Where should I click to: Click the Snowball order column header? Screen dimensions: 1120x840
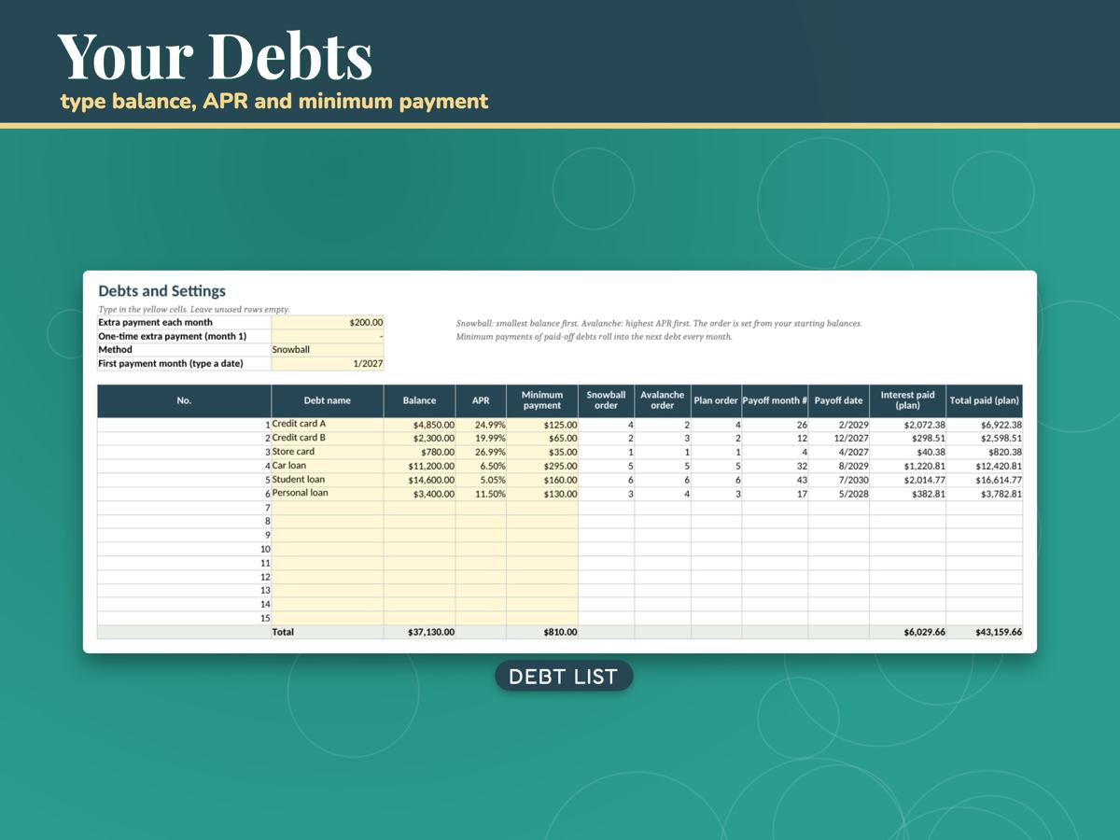(x=607, y=400)
